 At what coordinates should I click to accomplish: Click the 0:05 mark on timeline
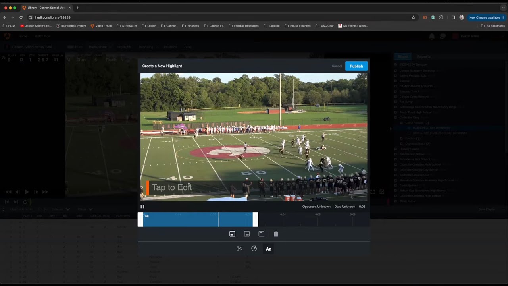click(x=317, y=214)
